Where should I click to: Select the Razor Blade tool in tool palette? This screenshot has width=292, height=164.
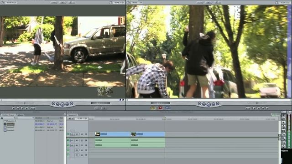click(x=283, y=135)
